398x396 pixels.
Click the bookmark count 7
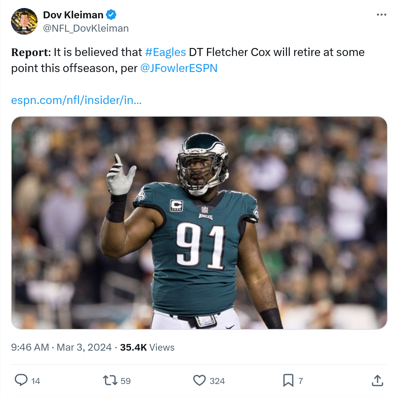[301, 381]
